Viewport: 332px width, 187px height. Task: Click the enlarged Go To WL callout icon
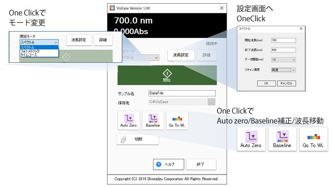click(313, 139)
